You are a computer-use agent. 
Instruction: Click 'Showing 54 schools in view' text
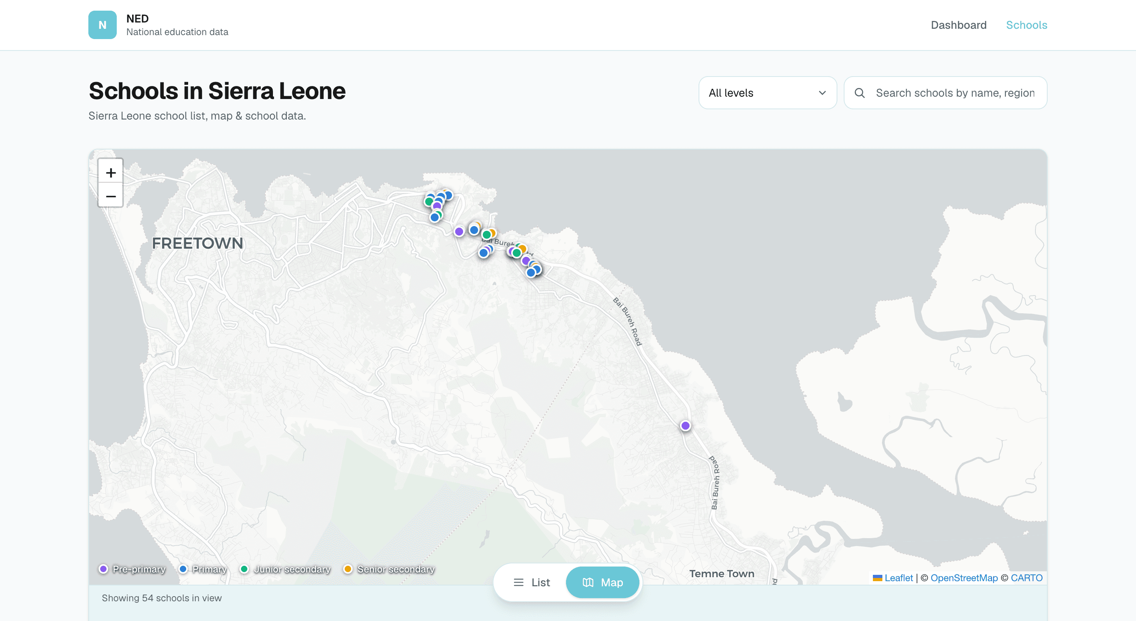tap(162, 598)
